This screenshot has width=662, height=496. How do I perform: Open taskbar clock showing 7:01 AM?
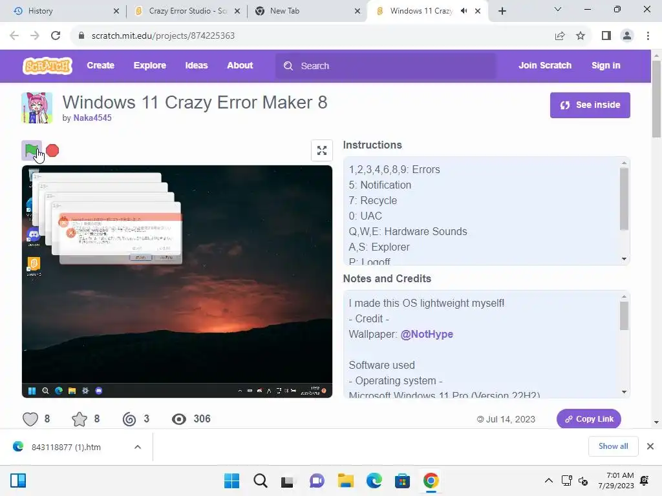pyautogui.click(x=615, y=480)
